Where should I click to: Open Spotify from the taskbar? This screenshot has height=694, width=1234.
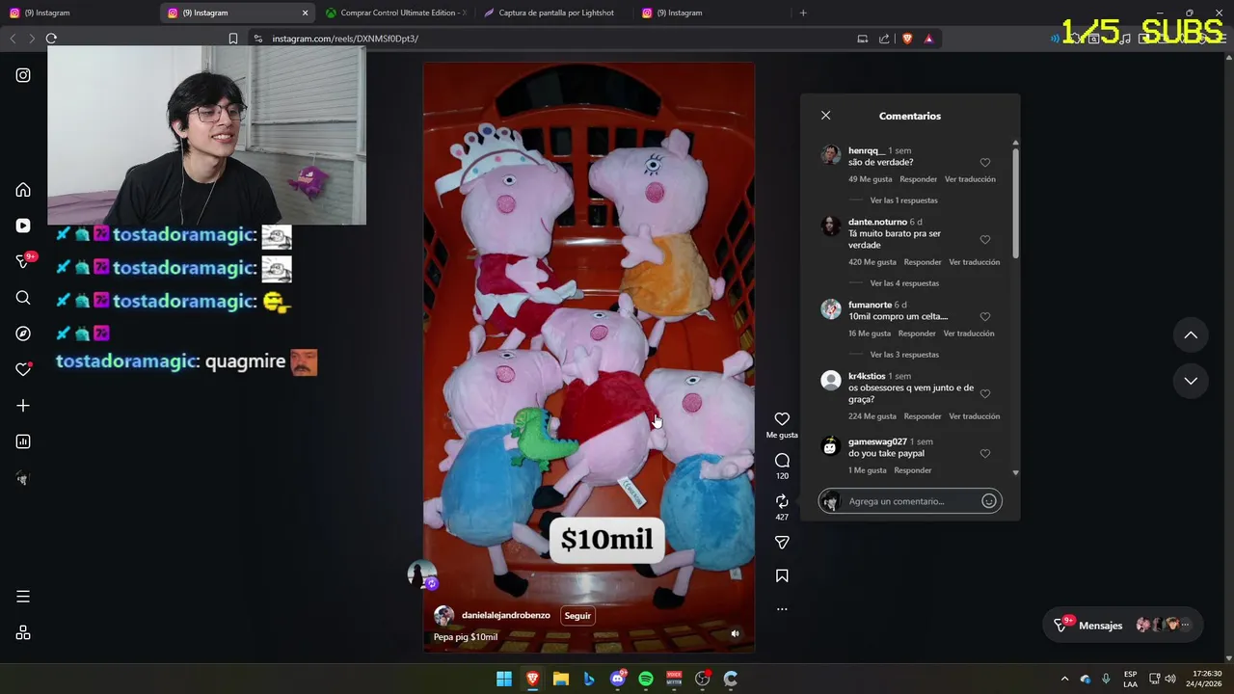646,679
